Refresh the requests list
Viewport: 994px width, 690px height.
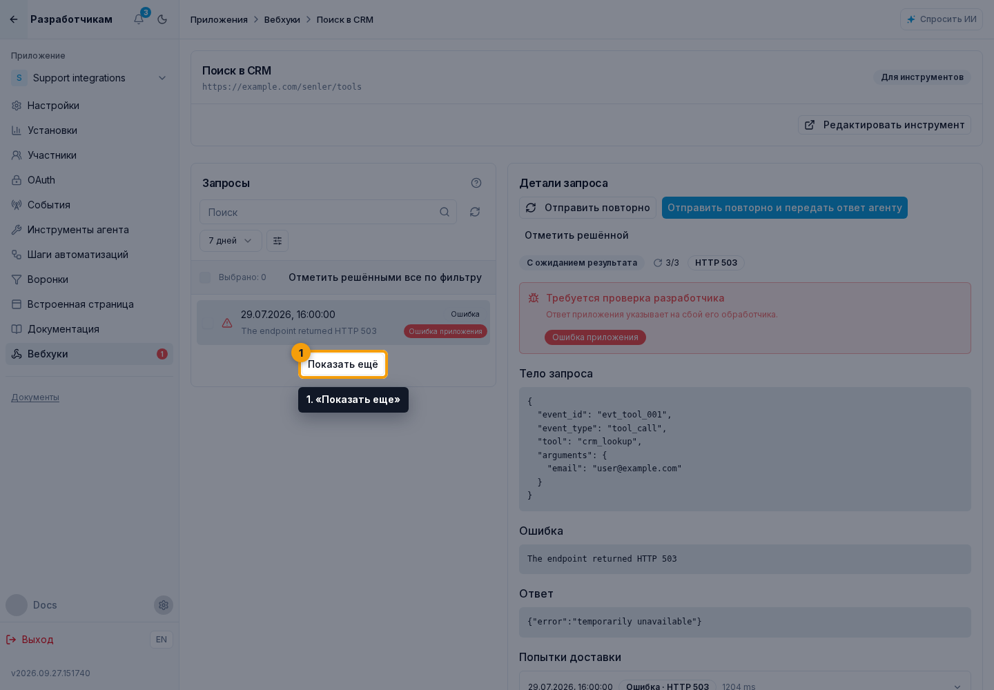point(475,212)
